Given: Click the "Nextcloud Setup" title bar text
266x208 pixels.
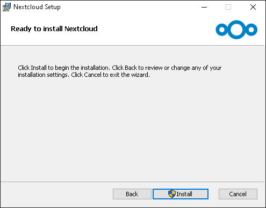Looking at the screenshot, I should [x=37, y=7].
